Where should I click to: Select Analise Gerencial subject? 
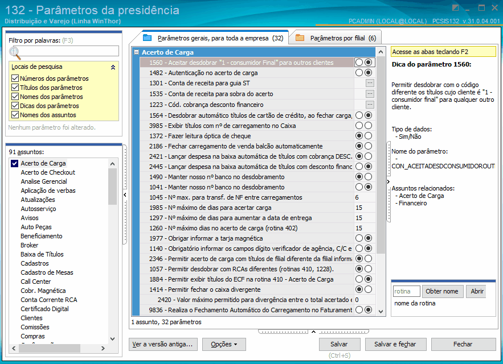[x=44, y=181]
